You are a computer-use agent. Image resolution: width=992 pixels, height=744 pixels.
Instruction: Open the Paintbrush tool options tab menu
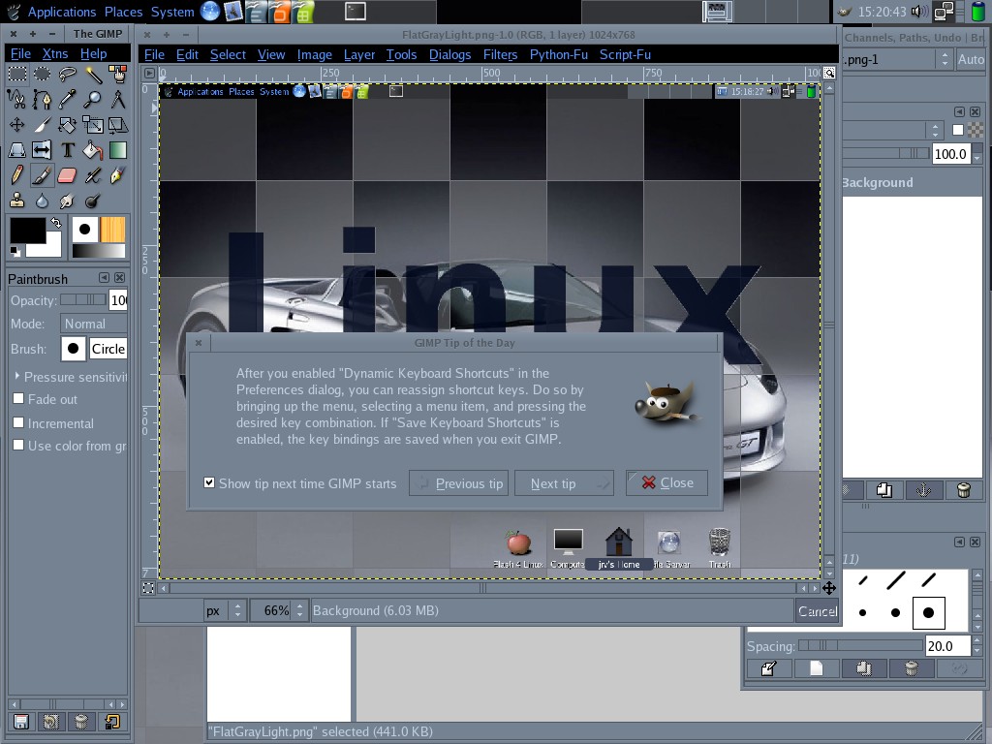point(104,278)
